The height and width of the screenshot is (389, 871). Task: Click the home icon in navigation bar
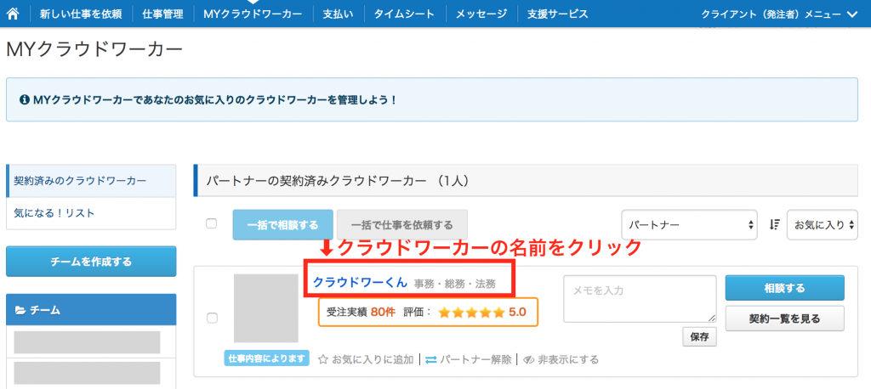point(13,14)
